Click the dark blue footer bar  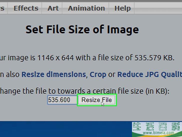point(66,129)
